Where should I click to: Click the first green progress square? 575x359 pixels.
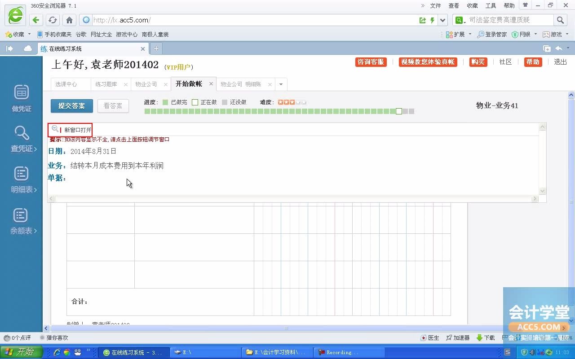[x=147, y=111]
